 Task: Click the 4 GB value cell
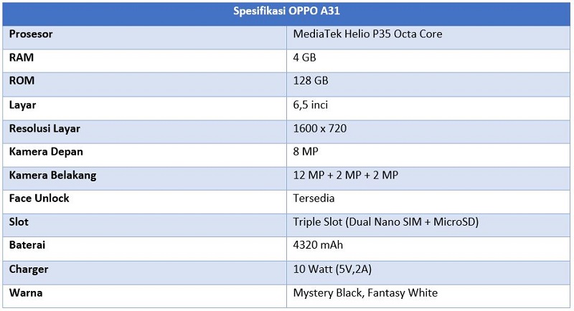(x=304, y=57)
